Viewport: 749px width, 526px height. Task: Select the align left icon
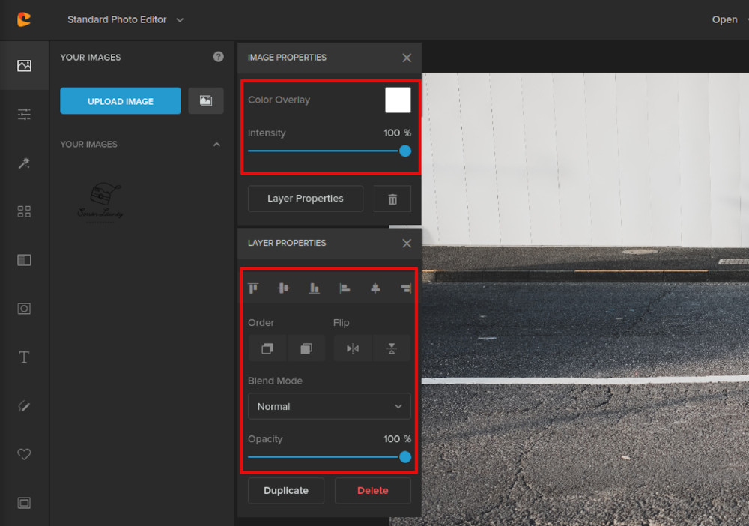pos(344,288)
